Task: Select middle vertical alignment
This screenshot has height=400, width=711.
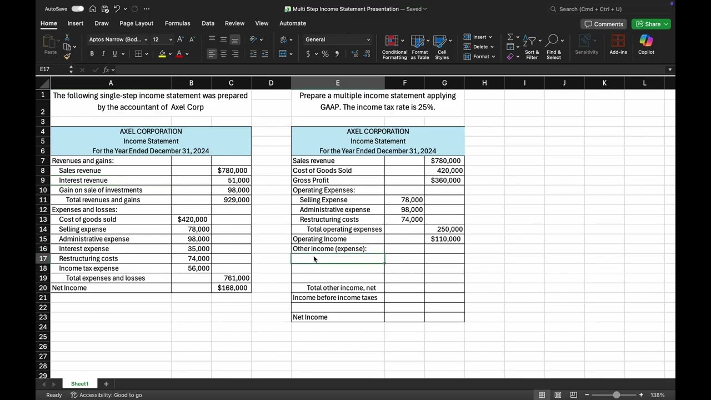Action: pos(223,39)
